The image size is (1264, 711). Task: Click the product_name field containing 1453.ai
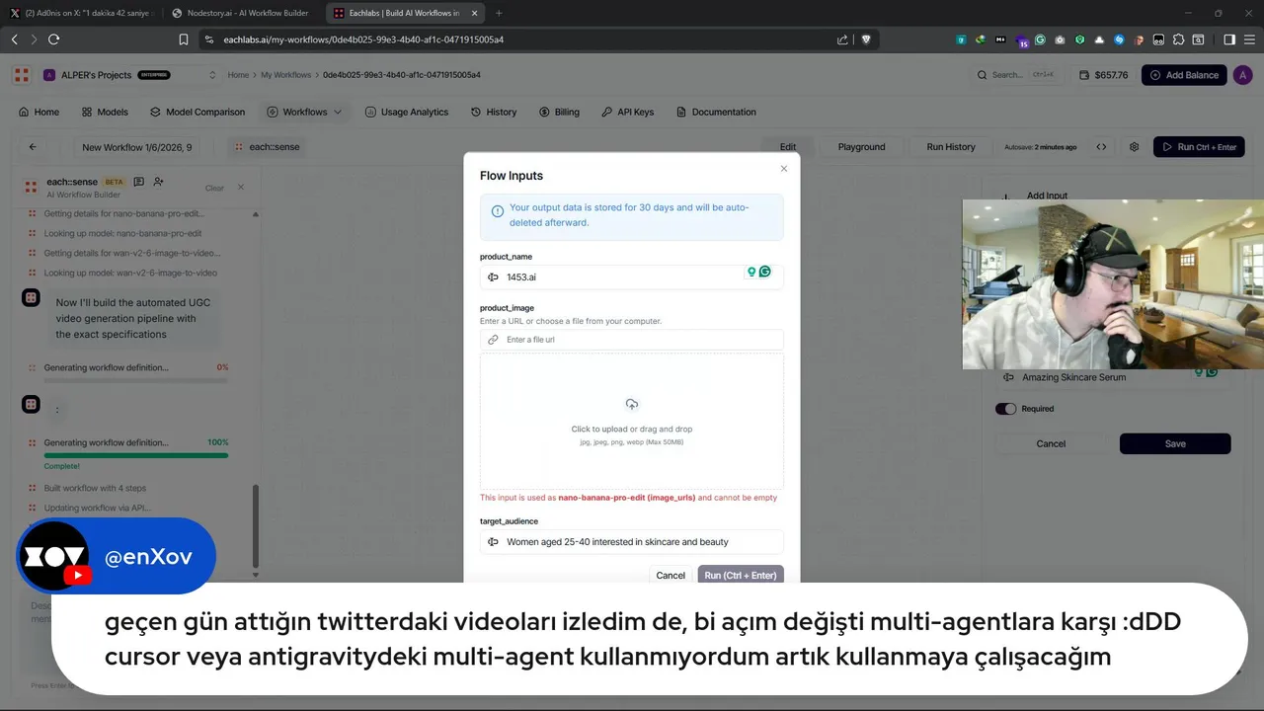(x=631, y=277)
